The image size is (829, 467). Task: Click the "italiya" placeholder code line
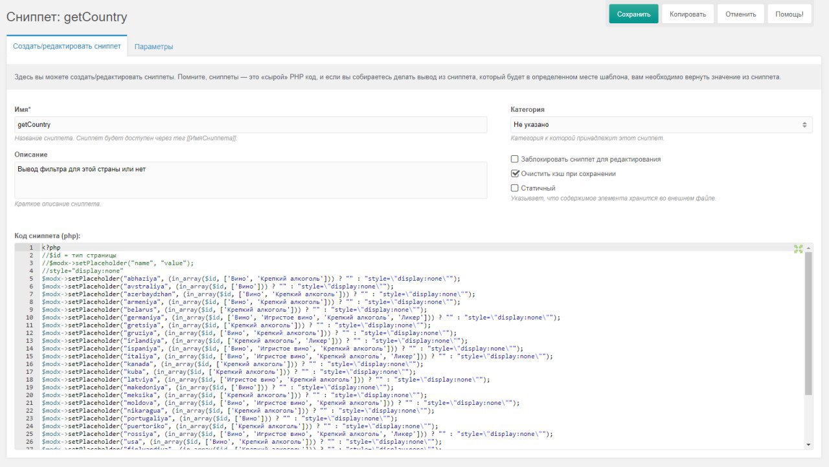(x=296, y=356)
